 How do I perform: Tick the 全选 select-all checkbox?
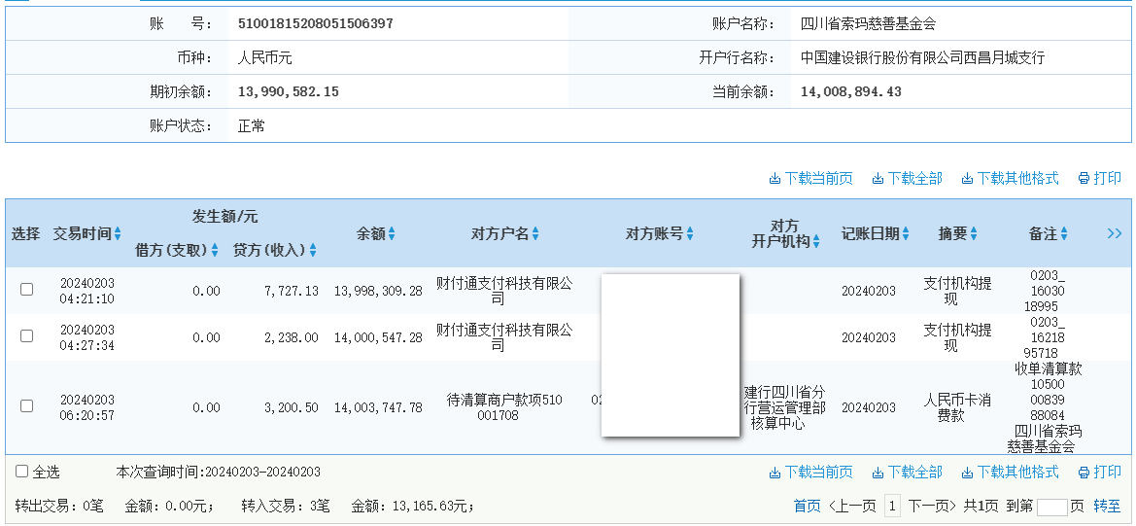click(21, 472)
